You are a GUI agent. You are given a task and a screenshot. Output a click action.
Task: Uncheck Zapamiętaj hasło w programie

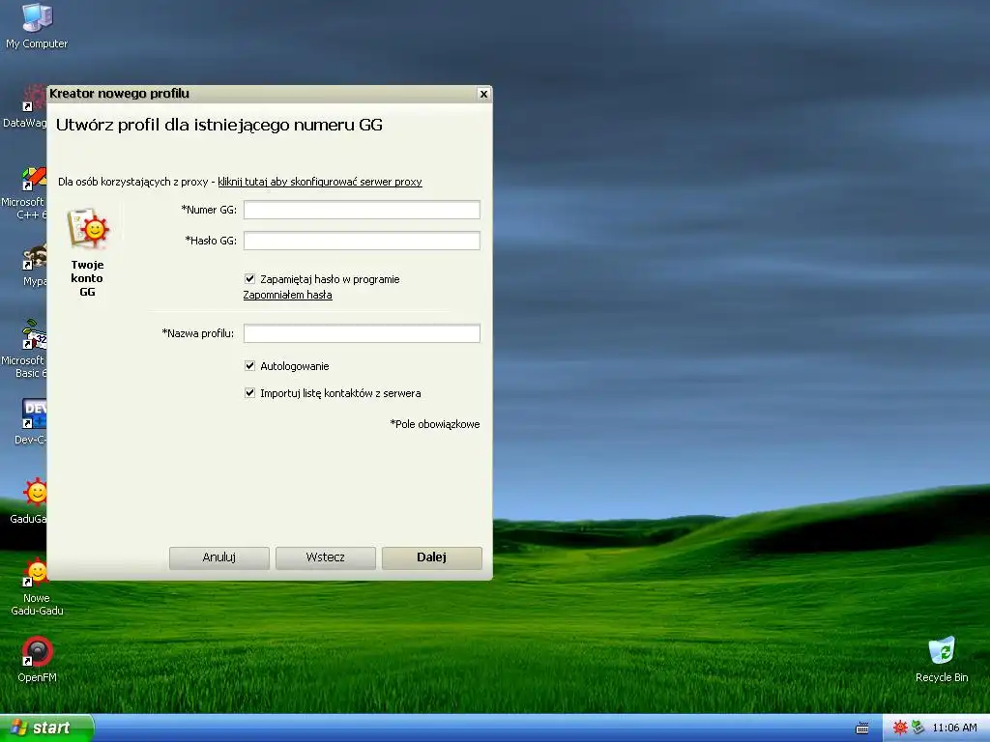click(x=250, y=279)
